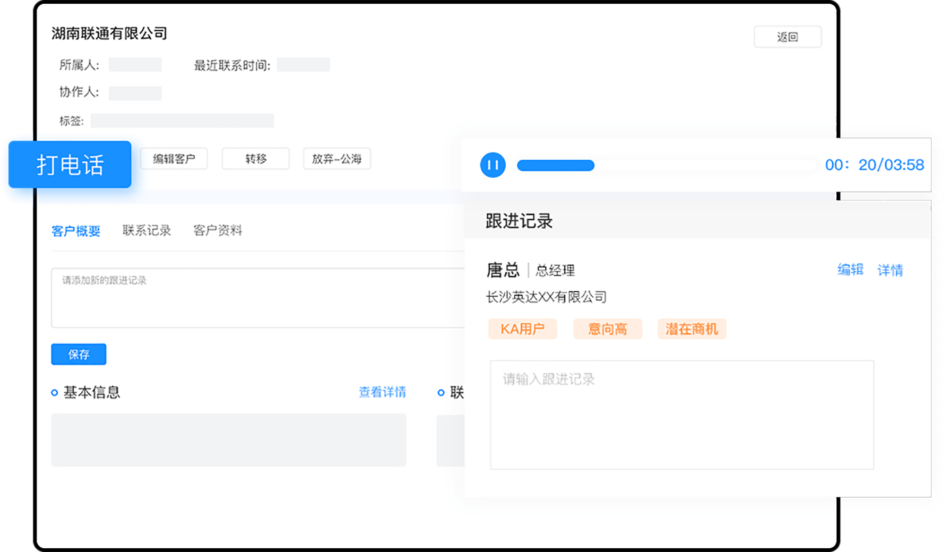Click the circle marker beside 基本信息

coord(53,392)
